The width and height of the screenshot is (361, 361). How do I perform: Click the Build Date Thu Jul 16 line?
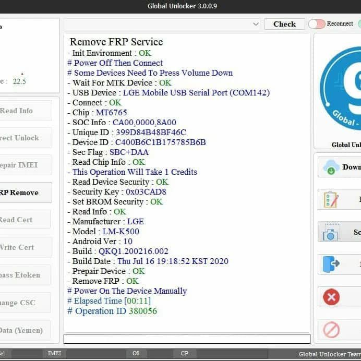[148, 261]
